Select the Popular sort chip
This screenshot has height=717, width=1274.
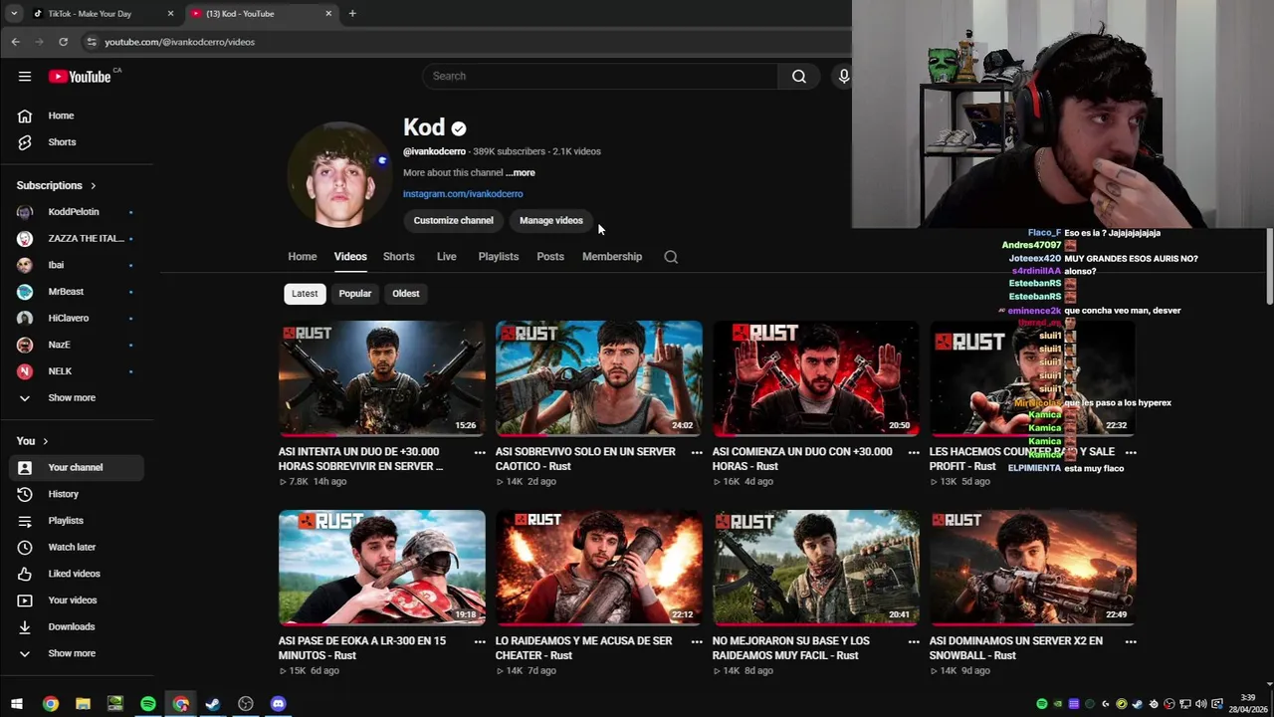point(354,294)
